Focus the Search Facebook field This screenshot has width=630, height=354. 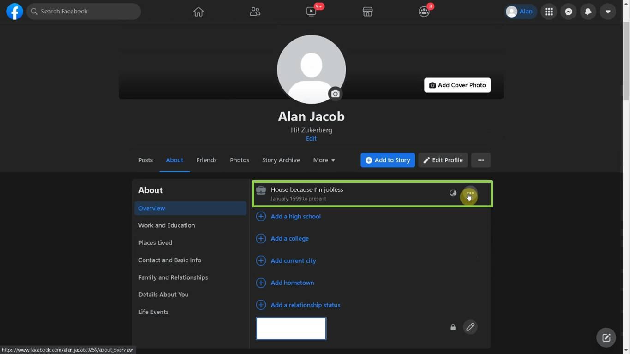click(x=84, y=12)
